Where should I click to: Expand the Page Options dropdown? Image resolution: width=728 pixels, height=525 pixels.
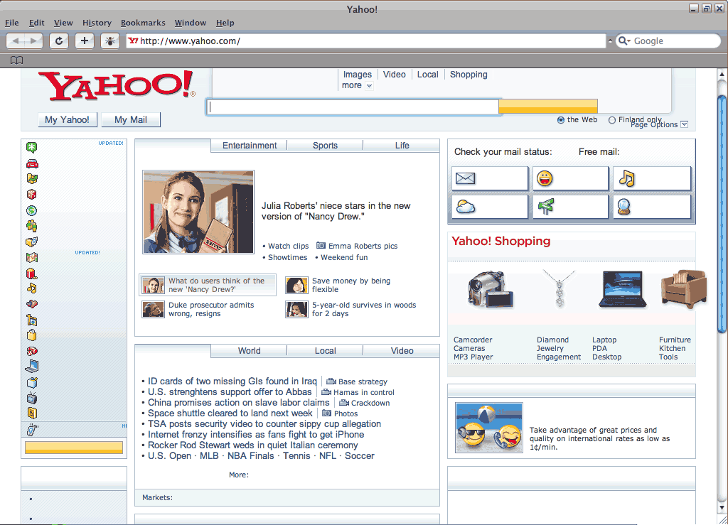coord(684,125)
